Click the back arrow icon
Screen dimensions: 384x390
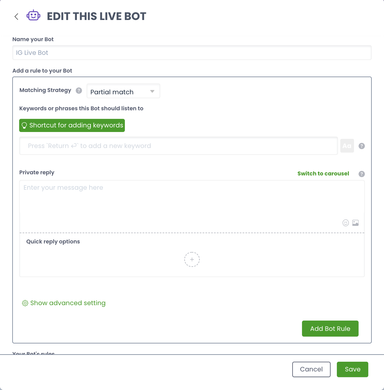click(16, 17)
